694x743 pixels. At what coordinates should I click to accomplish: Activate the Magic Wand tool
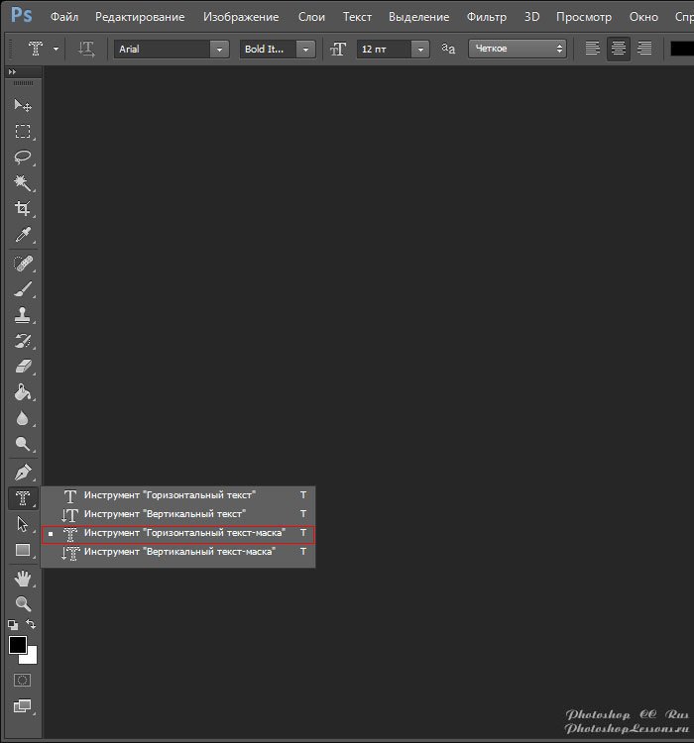click(22, 182)
